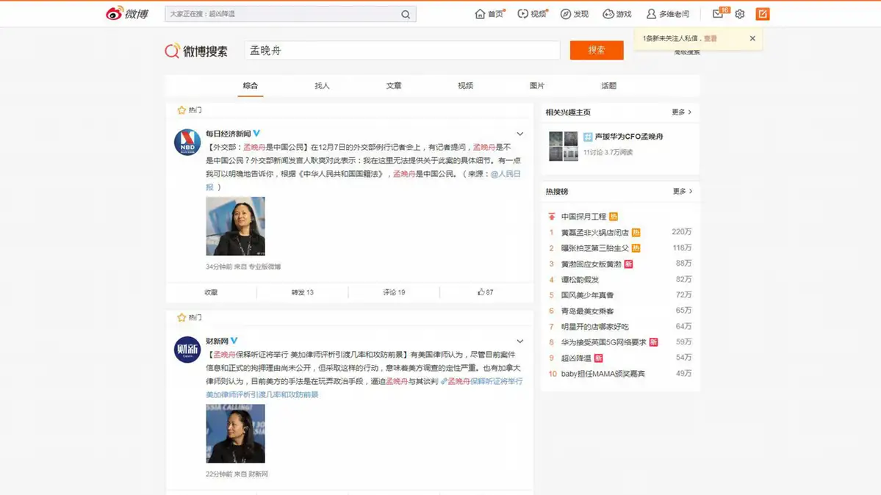Expand 更多 next to 热搜榜
This screenshot has width=881, height=495.
(x=682, y=192)
